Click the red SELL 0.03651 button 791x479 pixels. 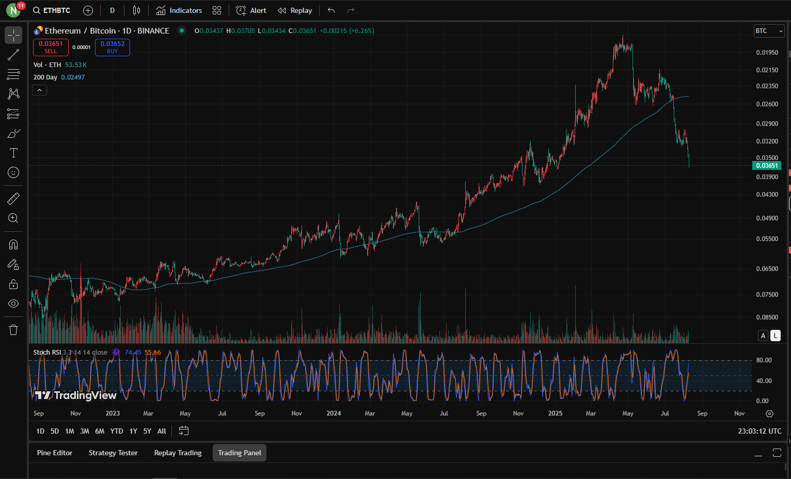click(x=51, y=47)
